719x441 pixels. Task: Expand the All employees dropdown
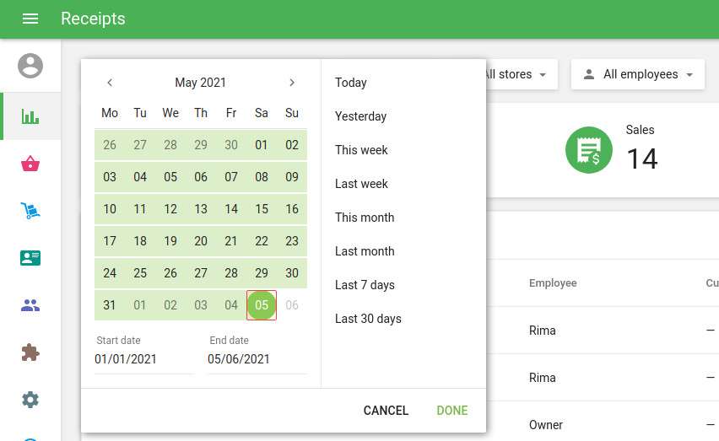pos(638,74)
